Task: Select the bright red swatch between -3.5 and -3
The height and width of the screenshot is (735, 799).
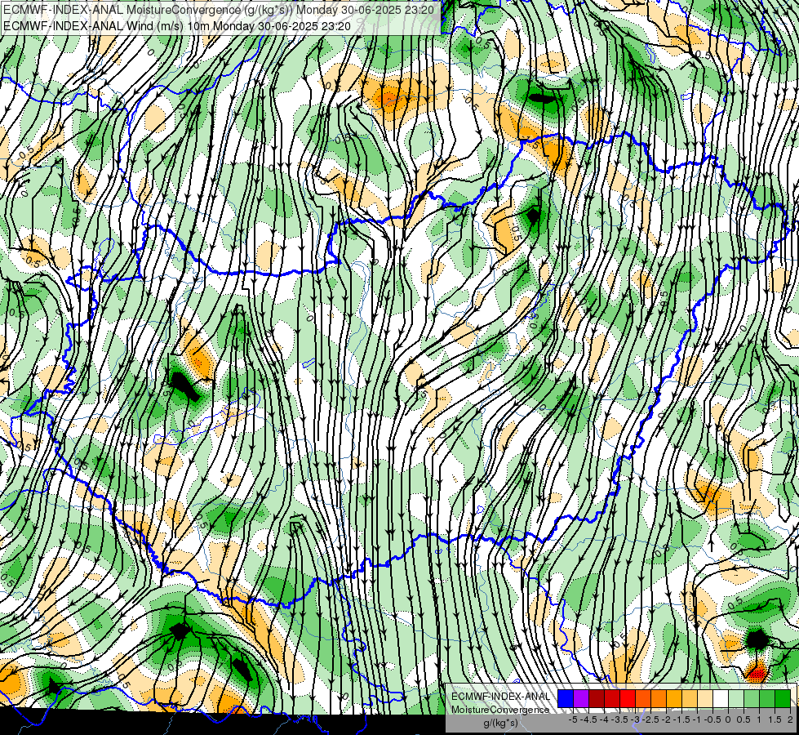Action: 628,699
